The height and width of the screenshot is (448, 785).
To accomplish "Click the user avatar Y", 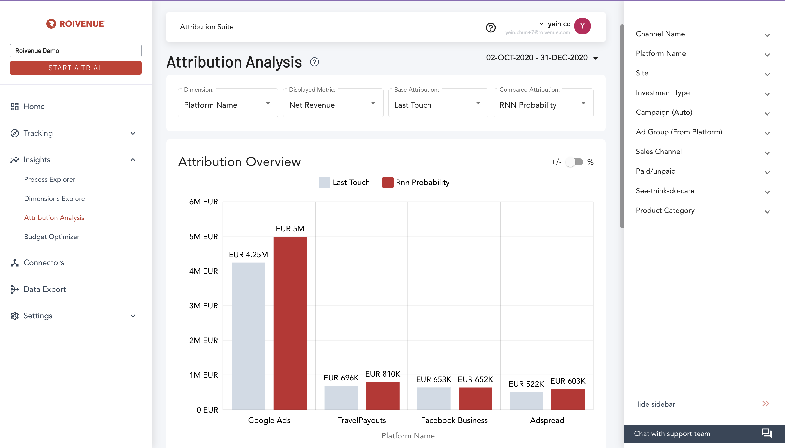I will tap(582, 26).
